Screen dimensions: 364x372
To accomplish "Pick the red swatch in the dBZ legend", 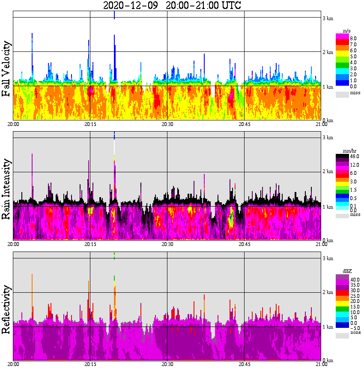I will click(342, 293).
